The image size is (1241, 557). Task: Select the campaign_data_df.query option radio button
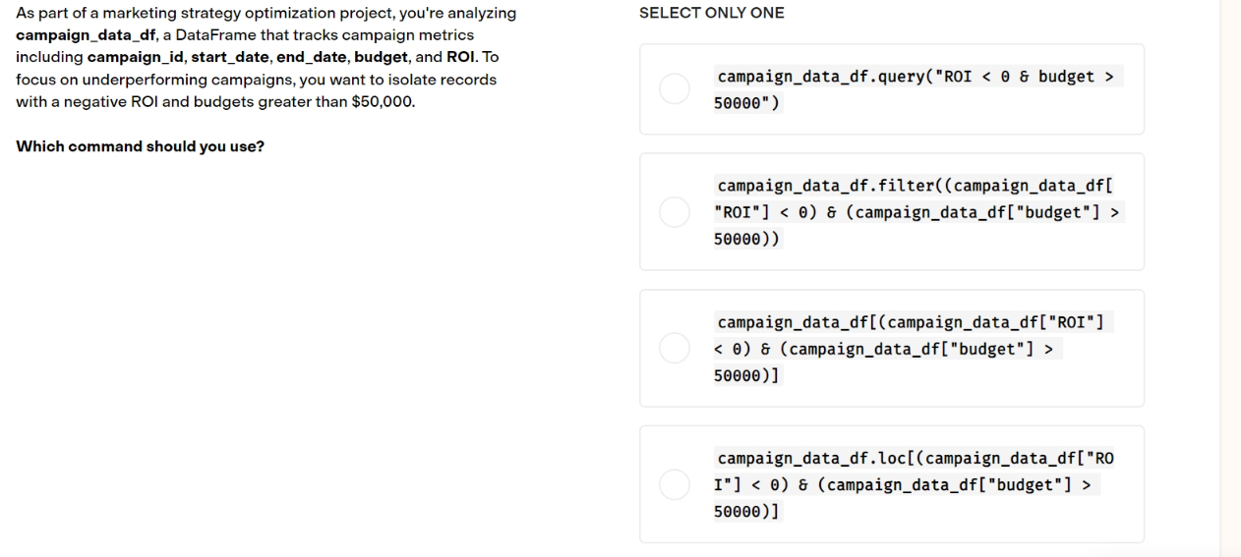pos(675,89)
